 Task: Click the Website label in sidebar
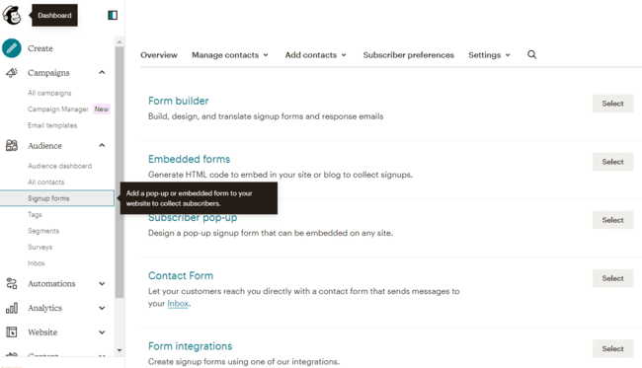42,332
